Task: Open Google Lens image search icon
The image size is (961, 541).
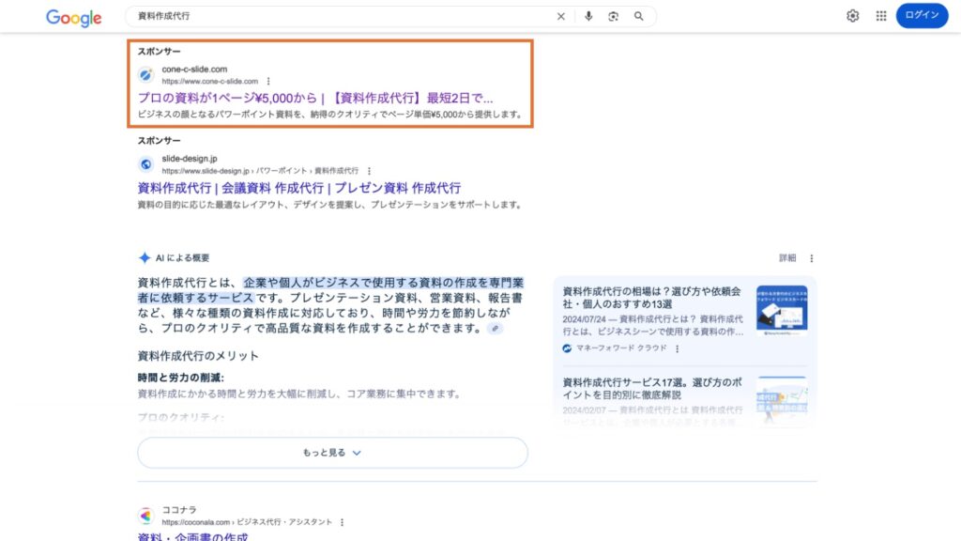Action: 613,17
